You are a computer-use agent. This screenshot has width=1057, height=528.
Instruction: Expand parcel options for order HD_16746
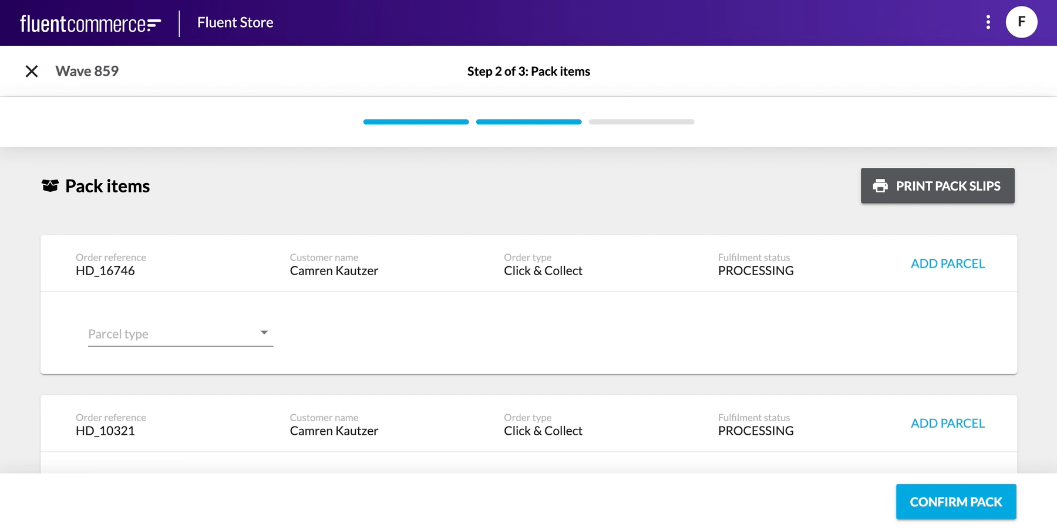[x=947, y=263]
